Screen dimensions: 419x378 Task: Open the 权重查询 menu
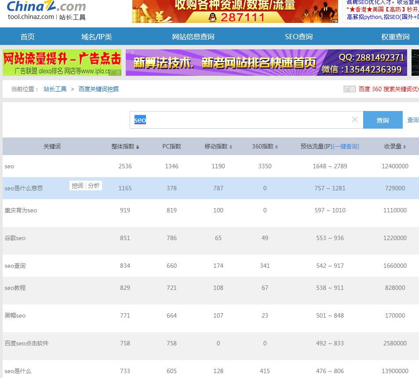coord(395,37)
